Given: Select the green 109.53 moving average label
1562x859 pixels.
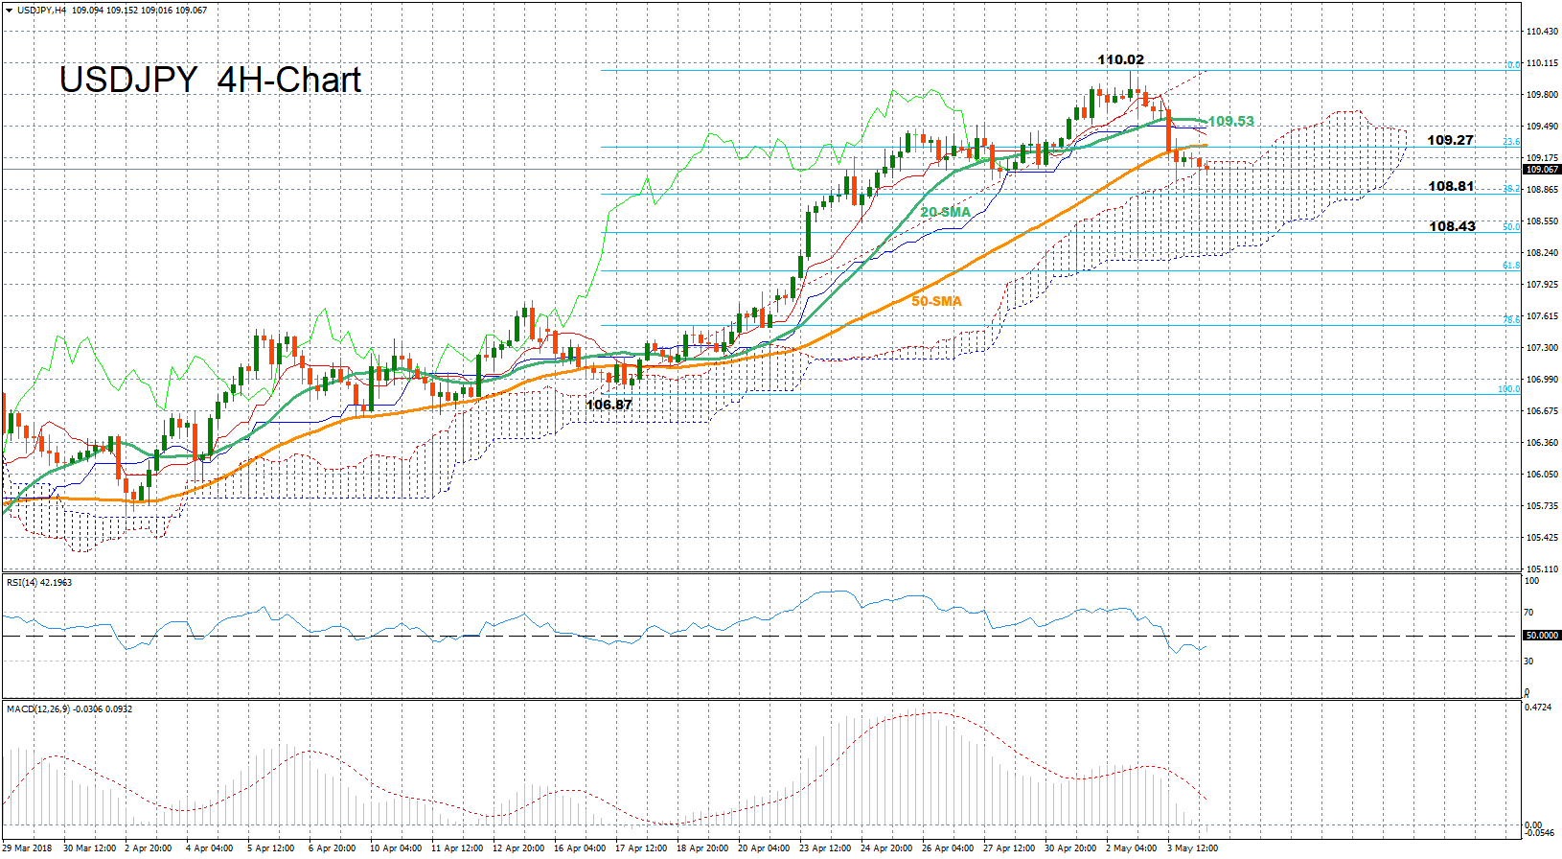Looking at the screenshot, I should [x=1230, y=121].
